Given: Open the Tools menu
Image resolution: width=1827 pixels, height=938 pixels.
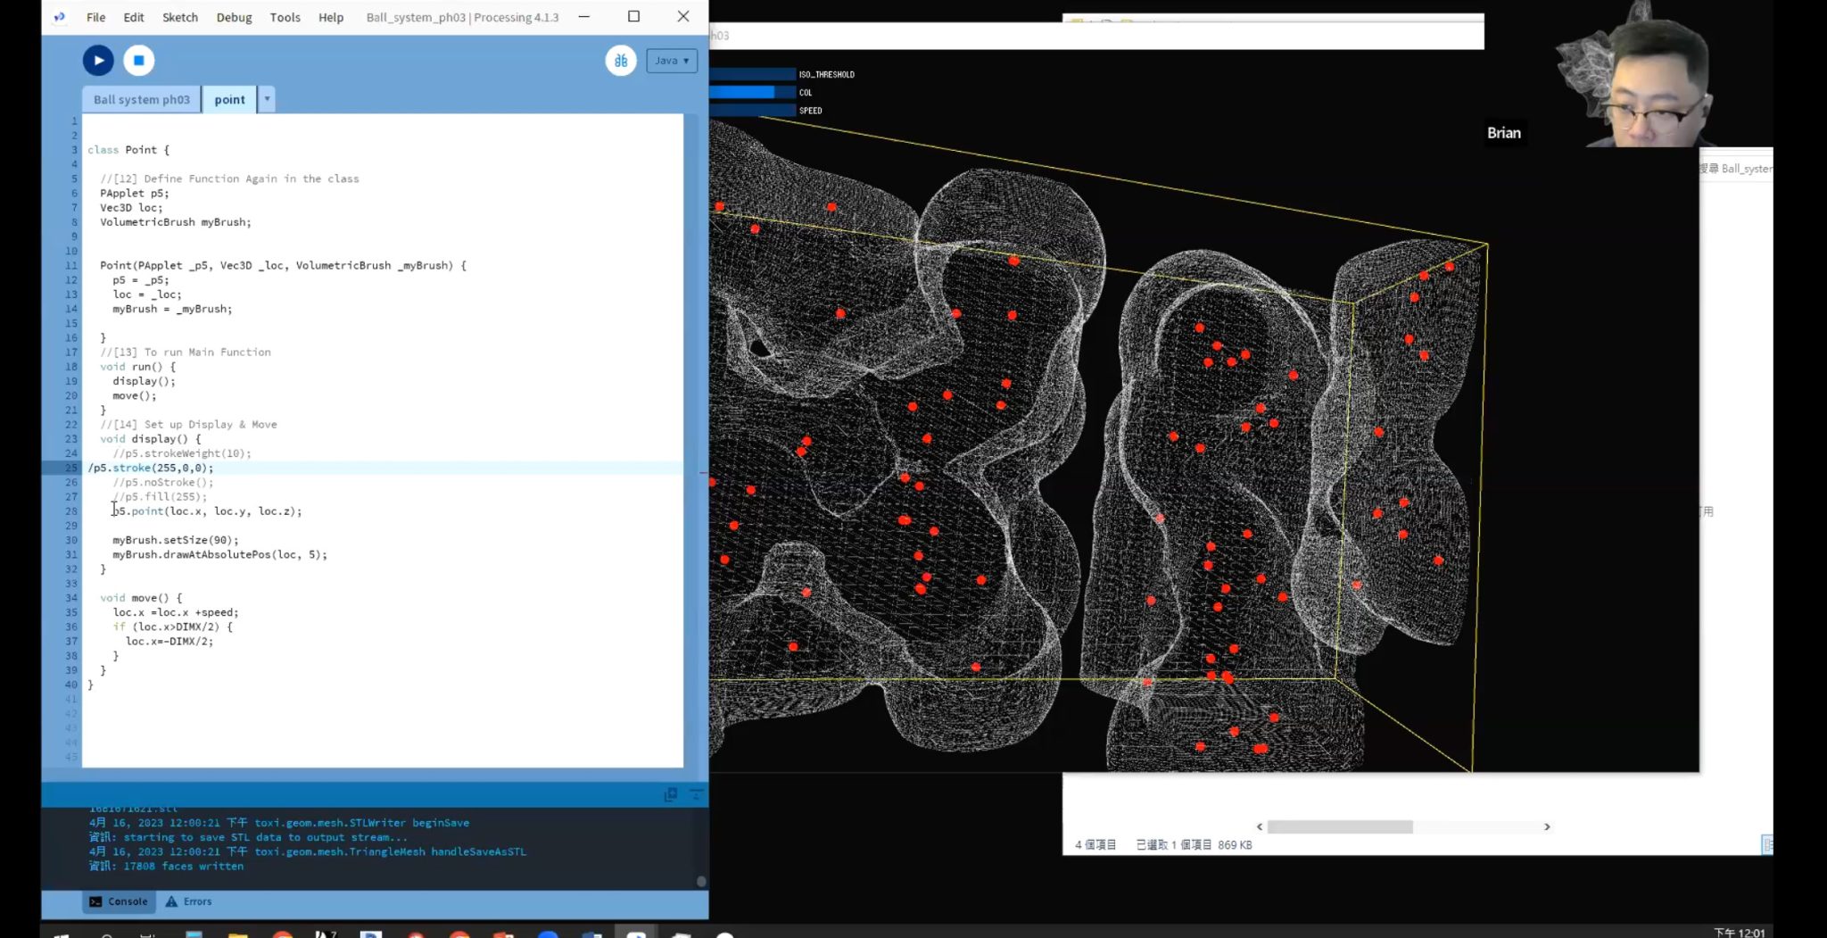Looking at the screenshot, I should [285, 17].
